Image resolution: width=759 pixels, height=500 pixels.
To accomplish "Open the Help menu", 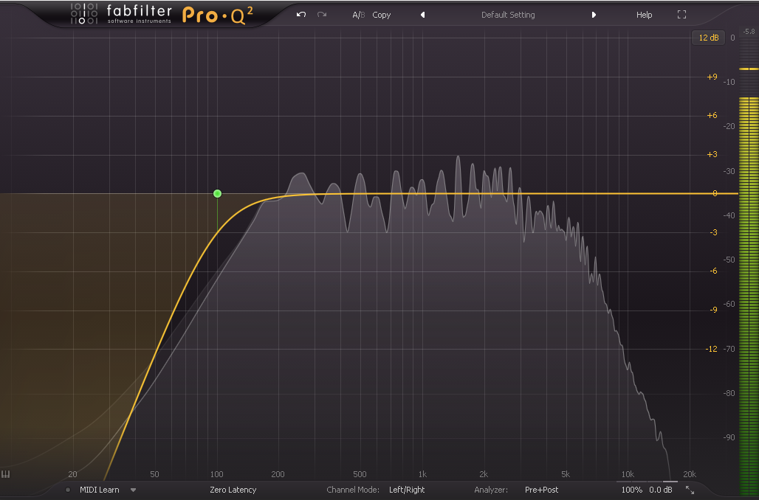I will pos(644,15).
